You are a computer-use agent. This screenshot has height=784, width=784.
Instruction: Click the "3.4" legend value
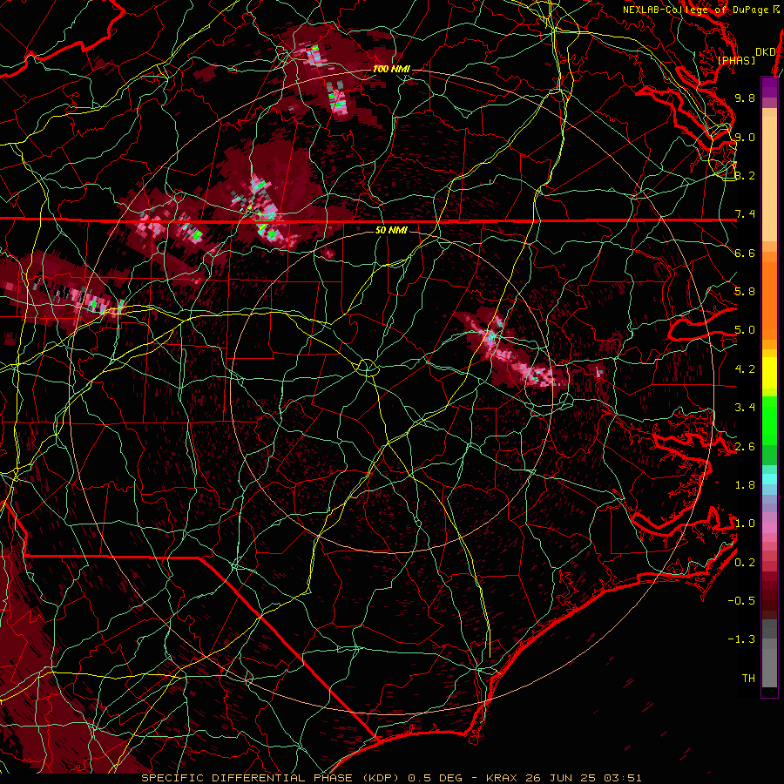click(x=745, y=408)
